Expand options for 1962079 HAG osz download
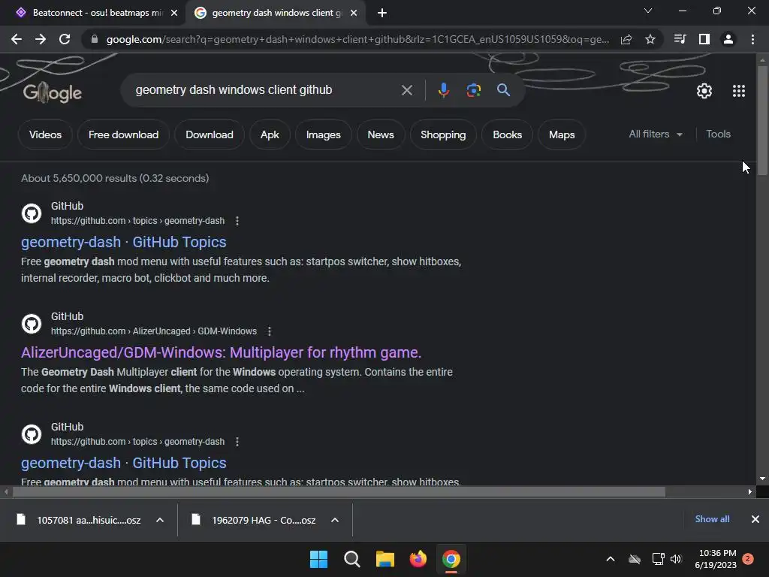 pyautogui.click(x=335, y=520)
